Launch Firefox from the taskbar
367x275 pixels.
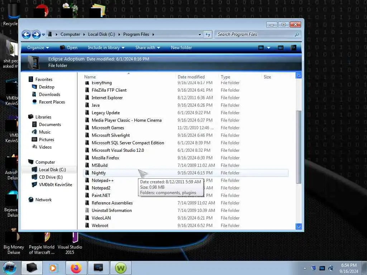[76, 268]
